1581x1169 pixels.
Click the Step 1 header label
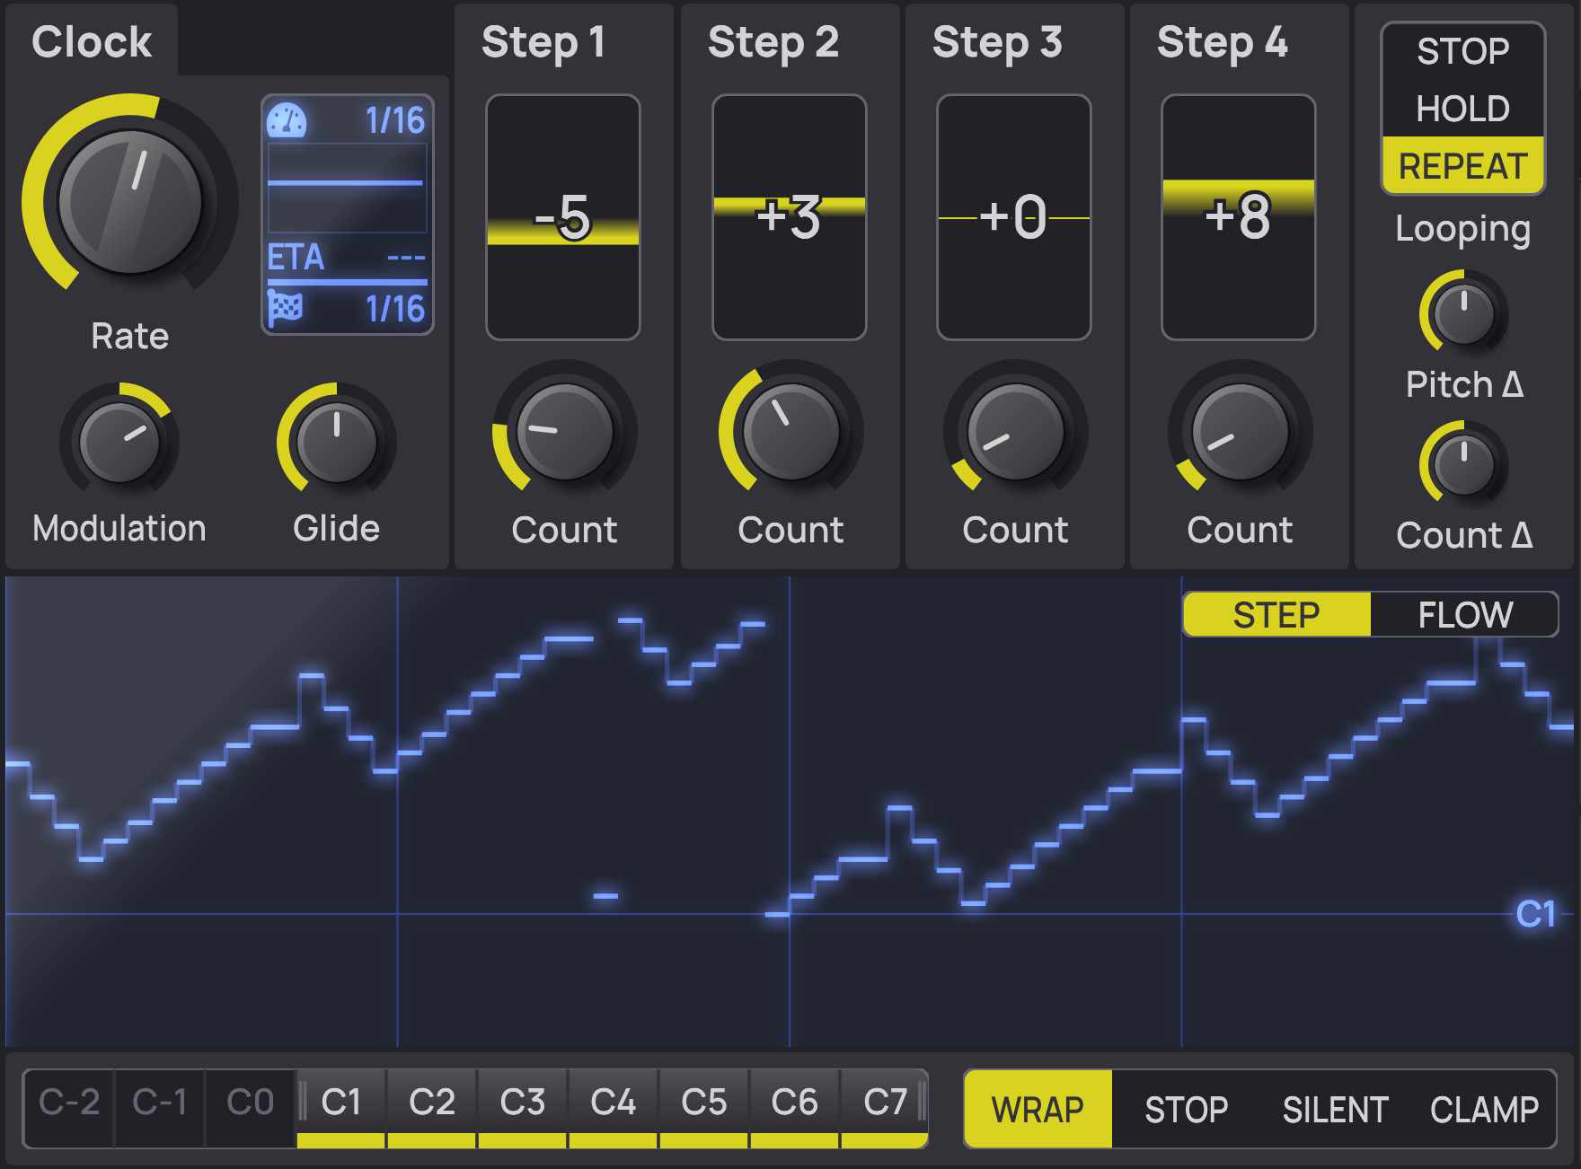pyautogui.click(x=543, y=42)
